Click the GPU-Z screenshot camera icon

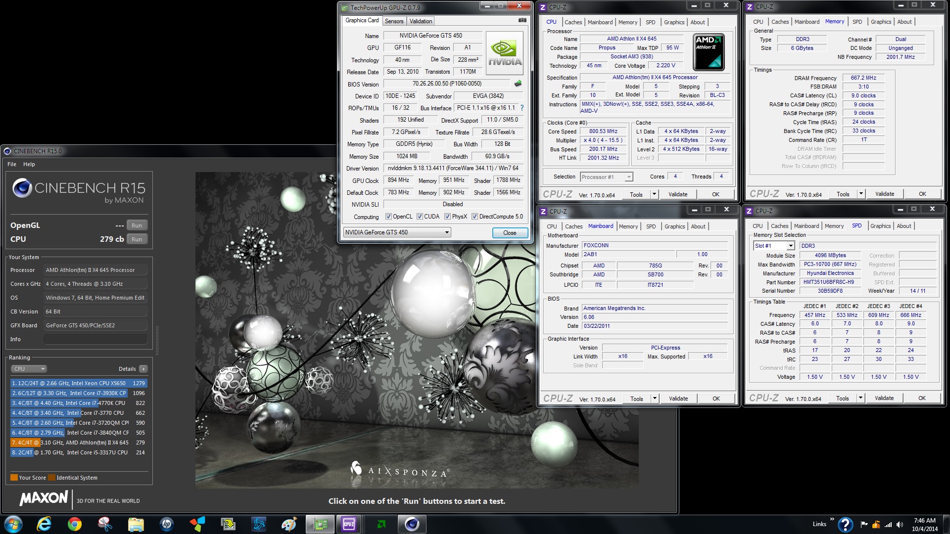tap(522, 20)
